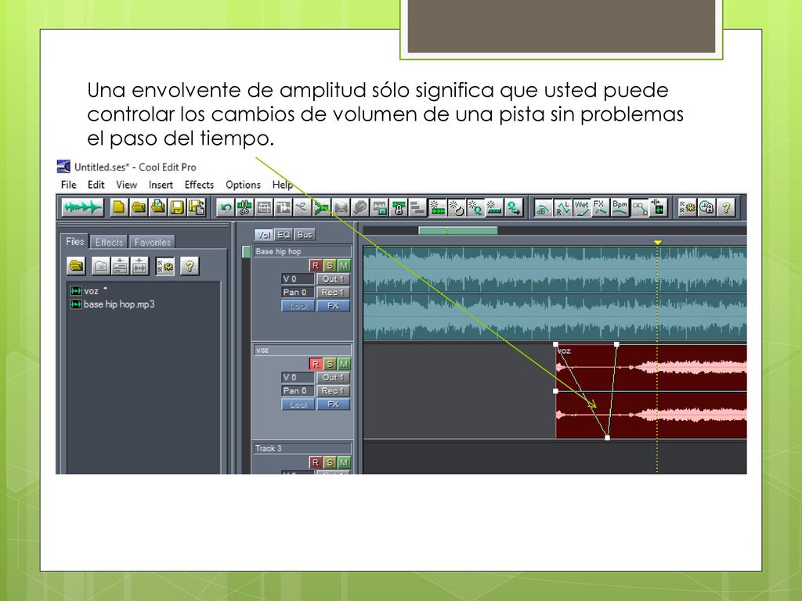Save session using the floppy disk icon
The width and height of the screenshot is (802, 601).
(x=178, y=207)
